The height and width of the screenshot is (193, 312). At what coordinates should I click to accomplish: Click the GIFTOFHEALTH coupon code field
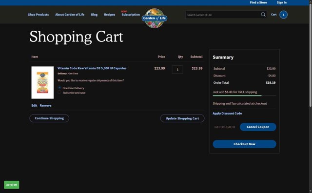pos(225,127)
